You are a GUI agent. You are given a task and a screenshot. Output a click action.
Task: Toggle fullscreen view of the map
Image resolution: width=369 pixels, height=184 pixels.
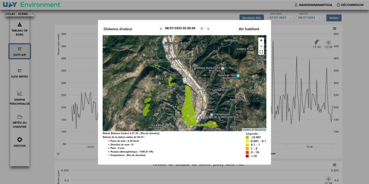coord(261,52)
